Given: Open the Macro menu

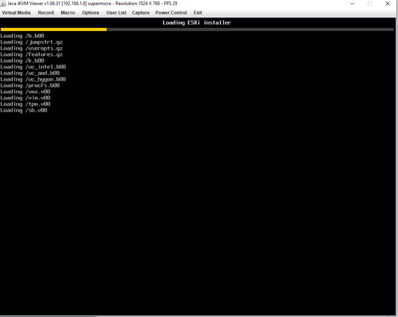Looking at the screenshot, I should pyautogui.click(x=67, y=13).
